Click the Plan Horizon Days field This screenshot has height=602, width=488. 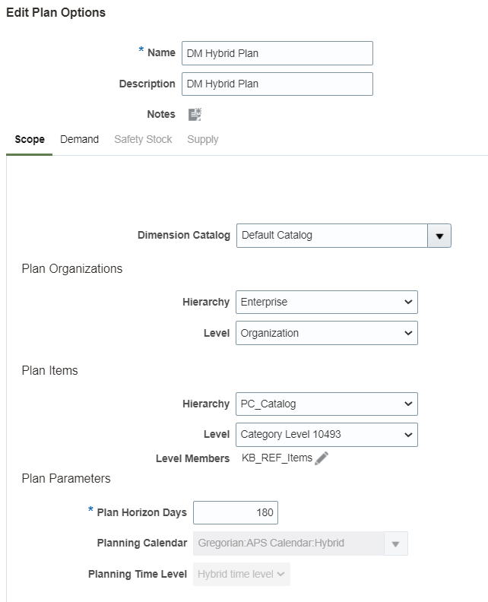pyautogui.click(x=236, y=512)
